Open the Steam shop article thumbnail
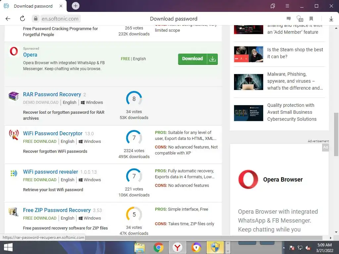The height and width of the screenshot is (254, 339). click(249, 54)
